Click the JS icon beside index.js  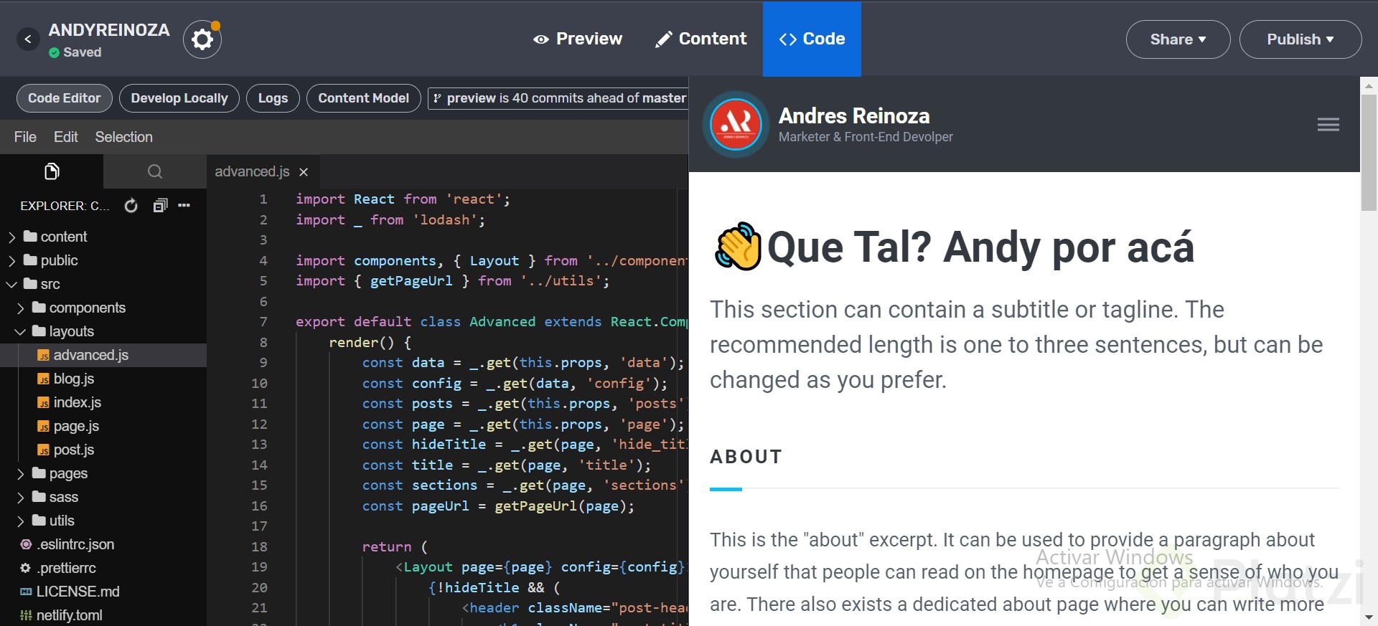click(x=44, y=403)
